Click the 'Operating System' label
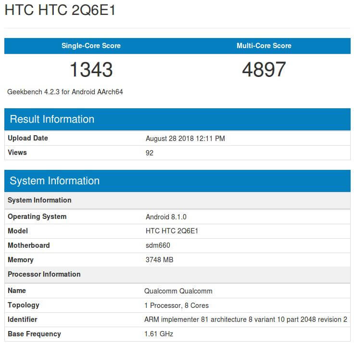This screenshot has width=354, height=344. tap(37, 217)
